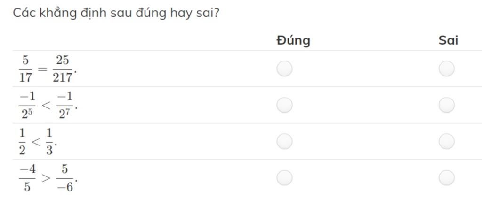The height and width of the screenshot is (214, 482).
Task: Click the fraction 1/2 in third row
Action: [23, 142]
